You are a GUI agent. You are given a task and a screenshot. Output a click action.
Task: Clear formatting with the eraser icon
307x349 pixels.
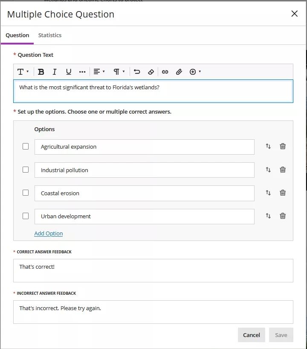[151, 72]
